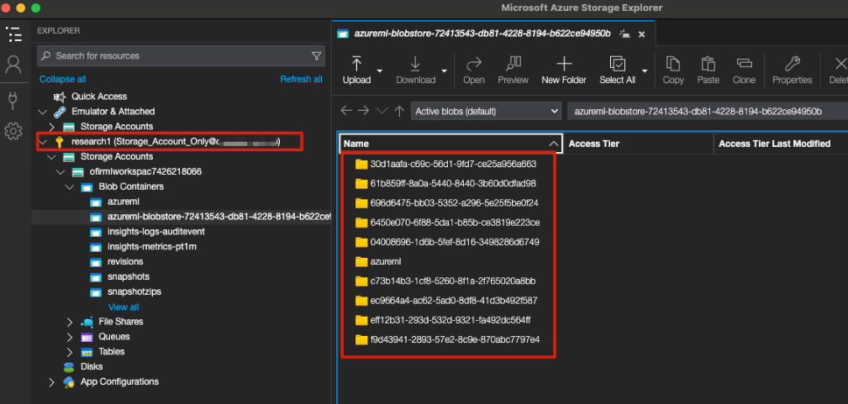Viewport: 848px width, 404px height.
Task: Click the Search for resources field
Action: click(182, 55)
